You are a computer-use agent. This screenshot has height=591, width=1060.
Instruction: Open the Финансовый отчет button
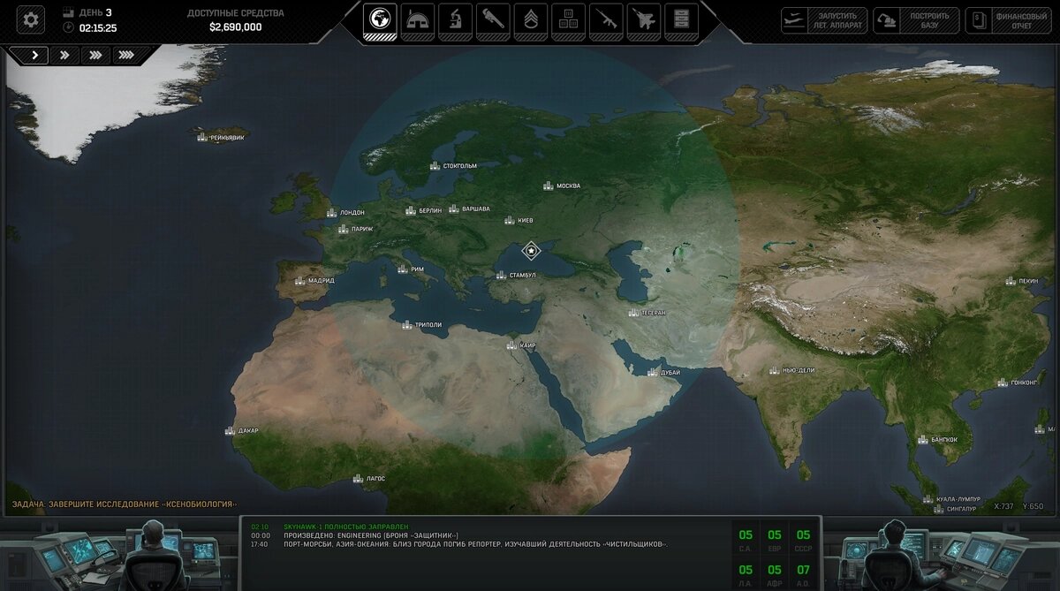point(1008,20)
